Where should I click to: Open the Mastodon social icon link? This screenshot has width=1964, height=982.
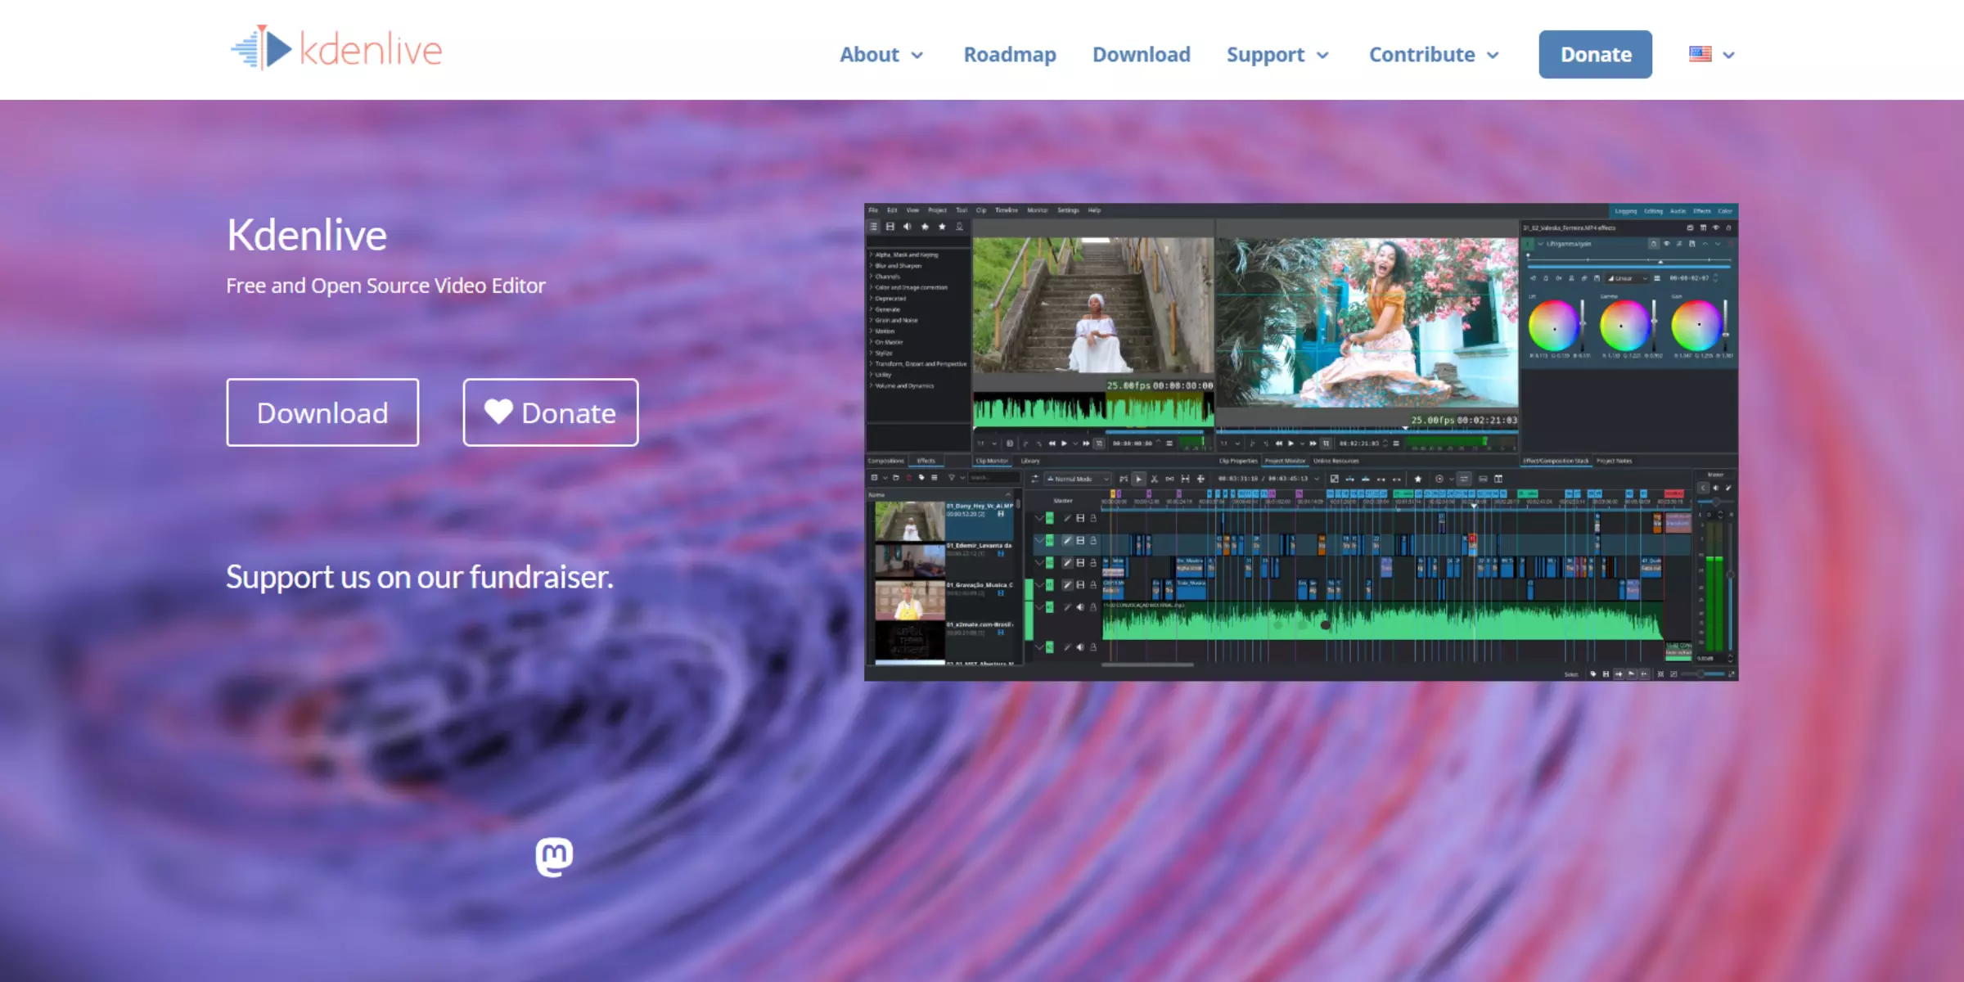click(554, 856)
